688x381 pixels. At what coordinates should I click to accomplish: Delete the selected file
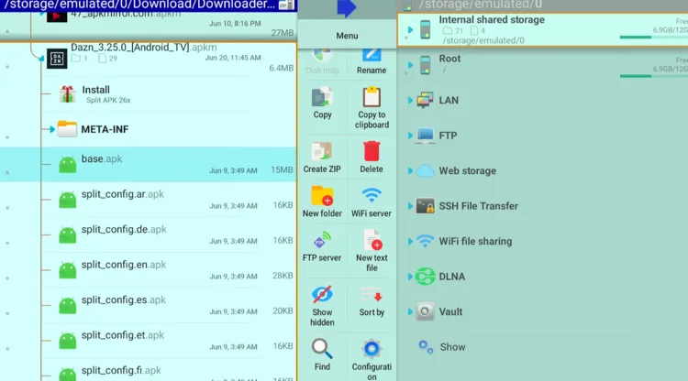point(372,158)
